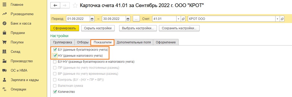Toggle ВР (данные по учету временных разниц)

55,73
